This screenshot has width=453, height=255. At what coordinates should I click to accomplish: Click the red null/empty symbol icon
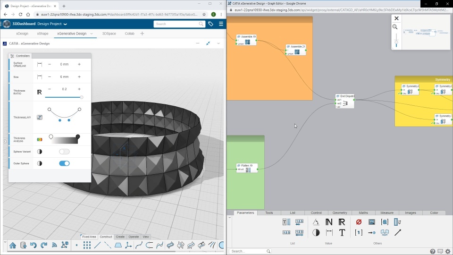coord(359,222)
